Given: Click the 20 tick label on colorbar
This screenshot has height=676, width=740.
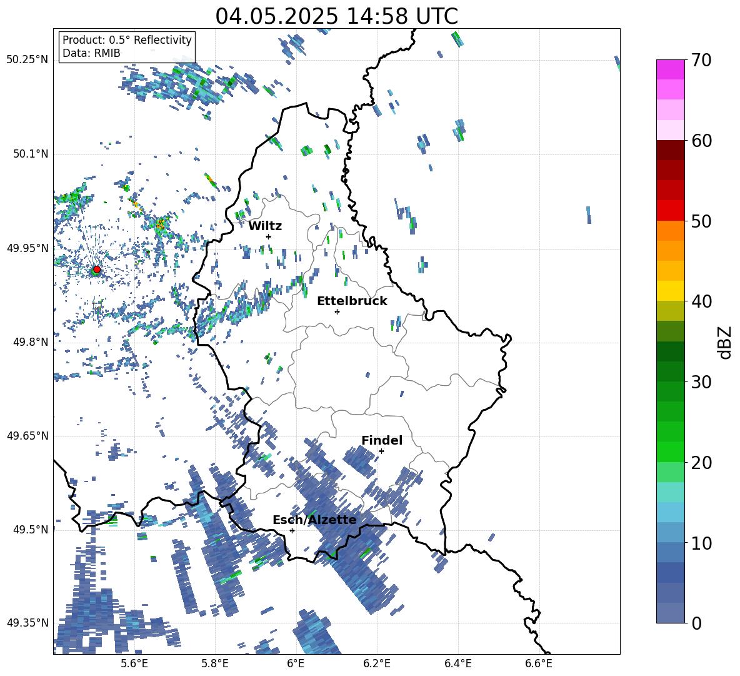Looking at the screenshot, I should [x=701, y=463].
